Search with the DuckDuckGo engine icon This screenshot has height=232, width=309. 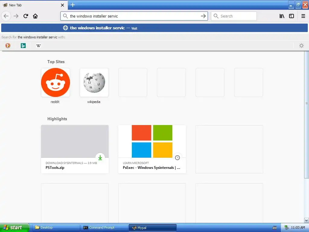click(8, 46)
